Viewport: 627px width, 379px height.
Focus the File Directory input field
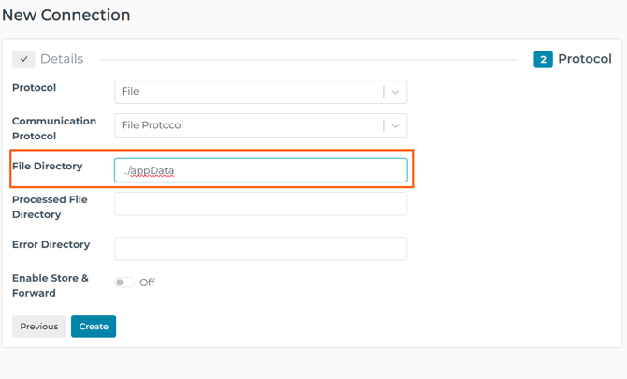pyautogui.click(x=261, y=170)
